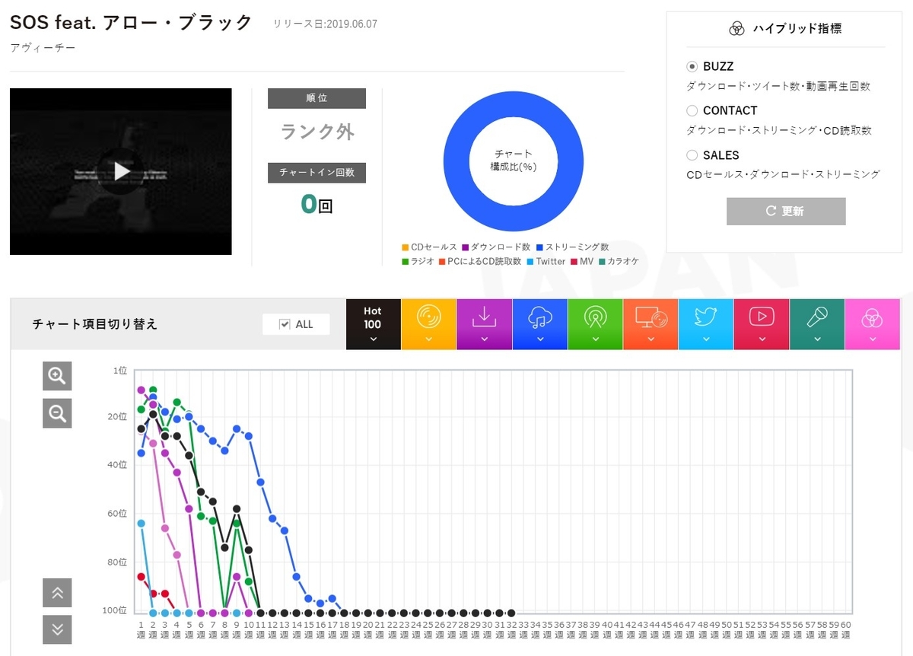Image resolution: width=913 pixels, height=656 pixels.
Task: Select the CONTACT hybrid metric option
Action: point(692,110)
